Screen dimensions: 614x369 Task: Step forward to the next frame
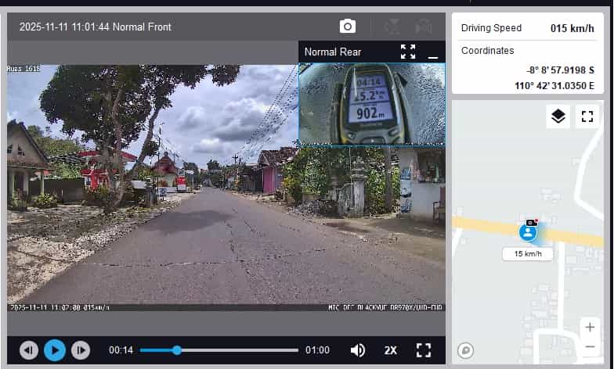point(81,350)
